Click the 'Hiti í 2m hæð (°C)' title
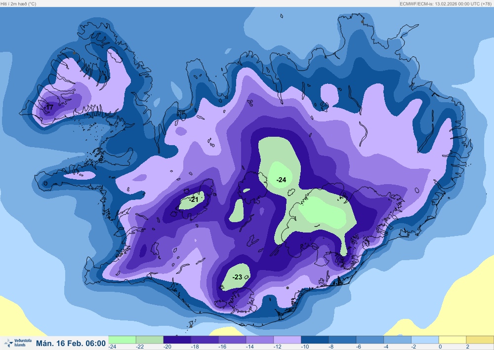The image size is (494, 350). click(18, 4)
